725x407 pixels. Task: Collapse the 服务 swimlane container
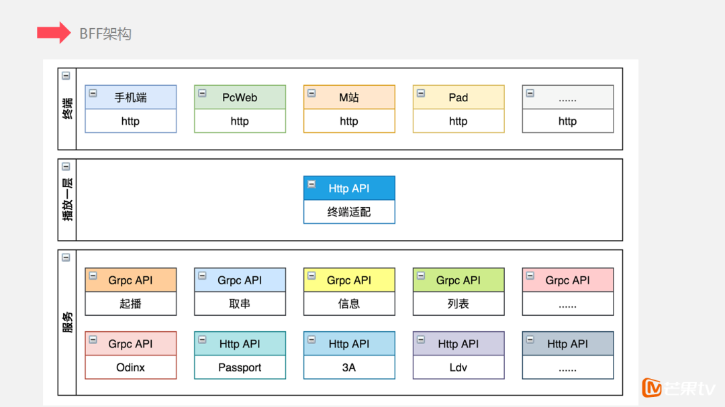pos(66,257)
